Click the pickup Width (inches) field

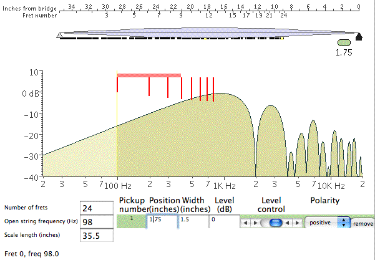pos(193,220)
